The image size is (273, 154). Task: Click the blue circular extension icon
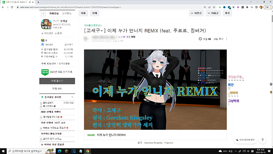[225, 7]
